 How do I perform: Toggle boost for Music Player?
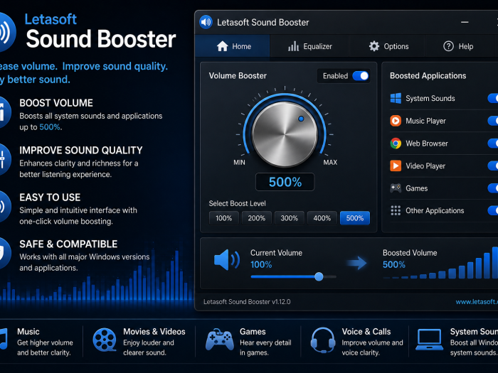pyautogui.click(x=493, y=121)
